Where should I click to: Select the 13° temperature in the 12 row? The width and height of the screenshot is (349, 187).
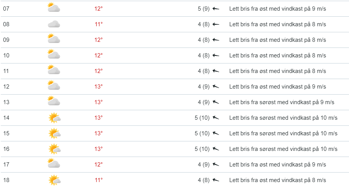pos(99,87)
